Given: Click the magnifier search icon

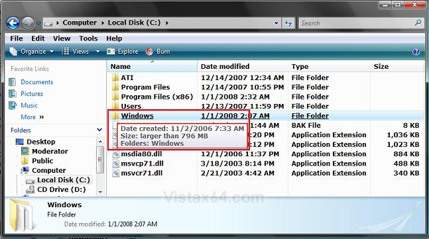Looking at the screenshot, I should pos(418,23).
